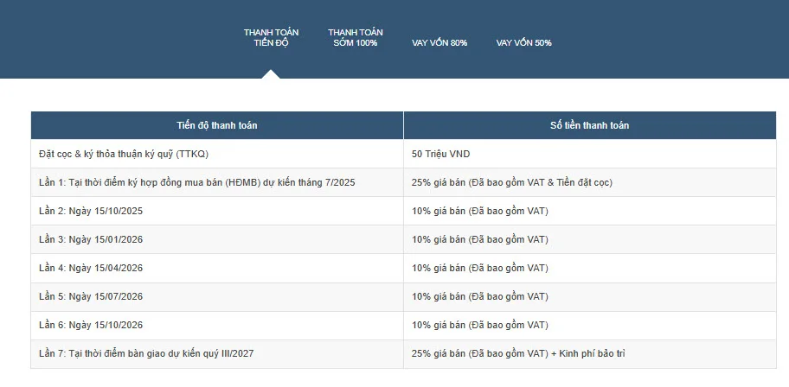
Task: Click the Tiến độ thanh toán column header
Action: 216,125
